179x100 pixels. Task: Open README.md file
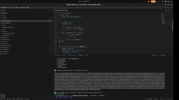tap(5, 50)
